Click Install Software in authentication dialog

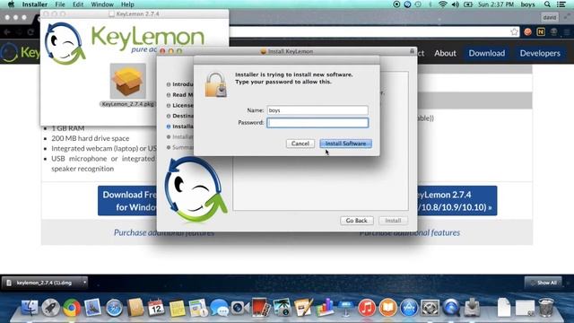click(345, 144)
